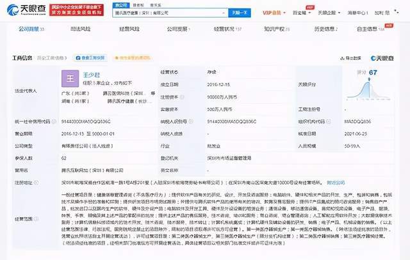Click the 参保人数 value 62
The width and height of the screenshot is (410, 260).
click(64, 158)
